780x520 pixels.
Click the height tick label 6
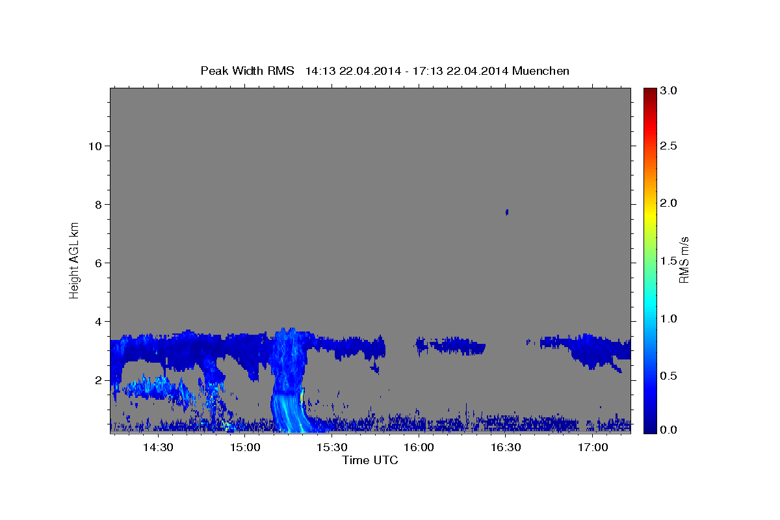click(x=98, y=263)
